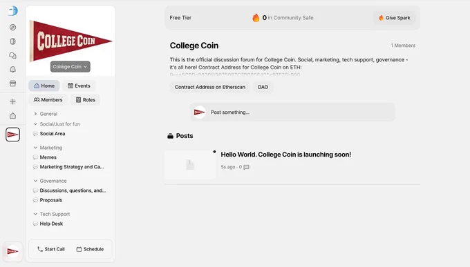Expand the General channel category
Viewport: 470px width, 267px height.
tap(35, 114)
